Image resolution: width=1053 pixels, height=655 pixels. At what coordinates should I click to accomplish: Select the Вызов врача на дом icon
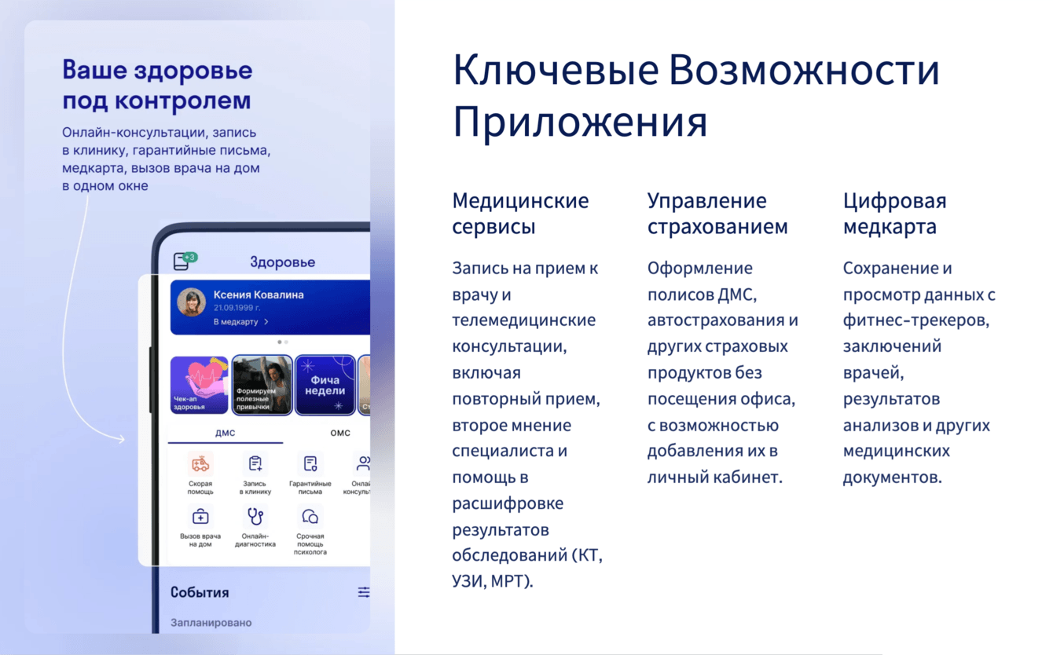[200, 517]
